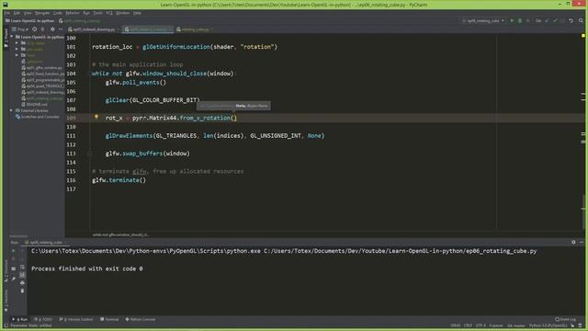Open the Run menu
The image size is (588, 331).
(86, 13)
